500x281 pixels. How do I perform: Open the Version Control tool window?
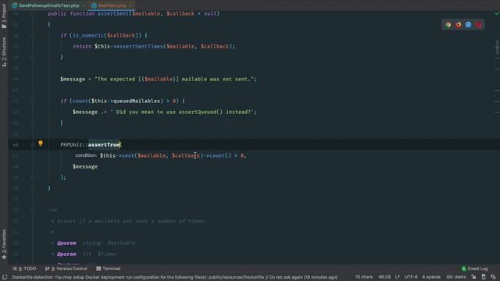66,269
